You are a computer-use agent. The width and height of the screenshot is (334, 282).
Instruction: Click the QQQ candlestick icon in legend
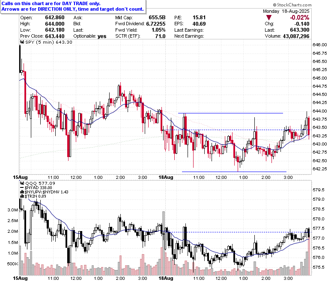[x=22, y=183]
